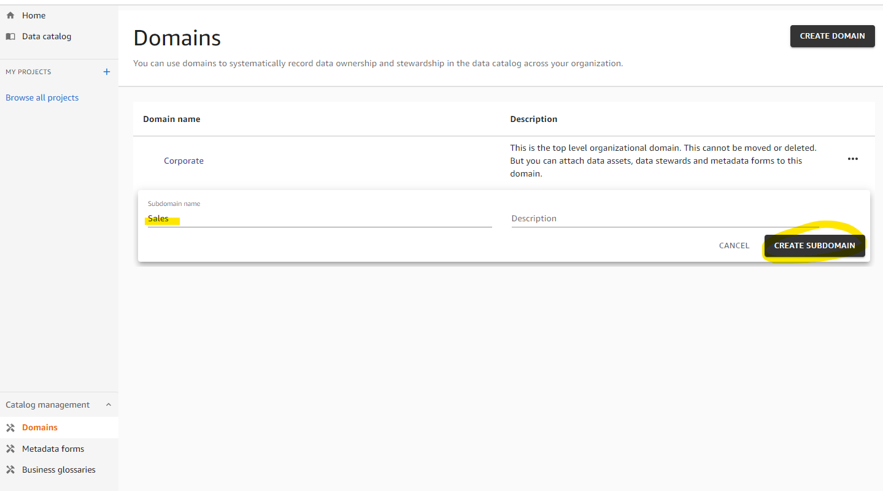This screenshot has height=491, width=883.
Task: Open Corporate domain three-dot options menu
Action: coord(853,159)
